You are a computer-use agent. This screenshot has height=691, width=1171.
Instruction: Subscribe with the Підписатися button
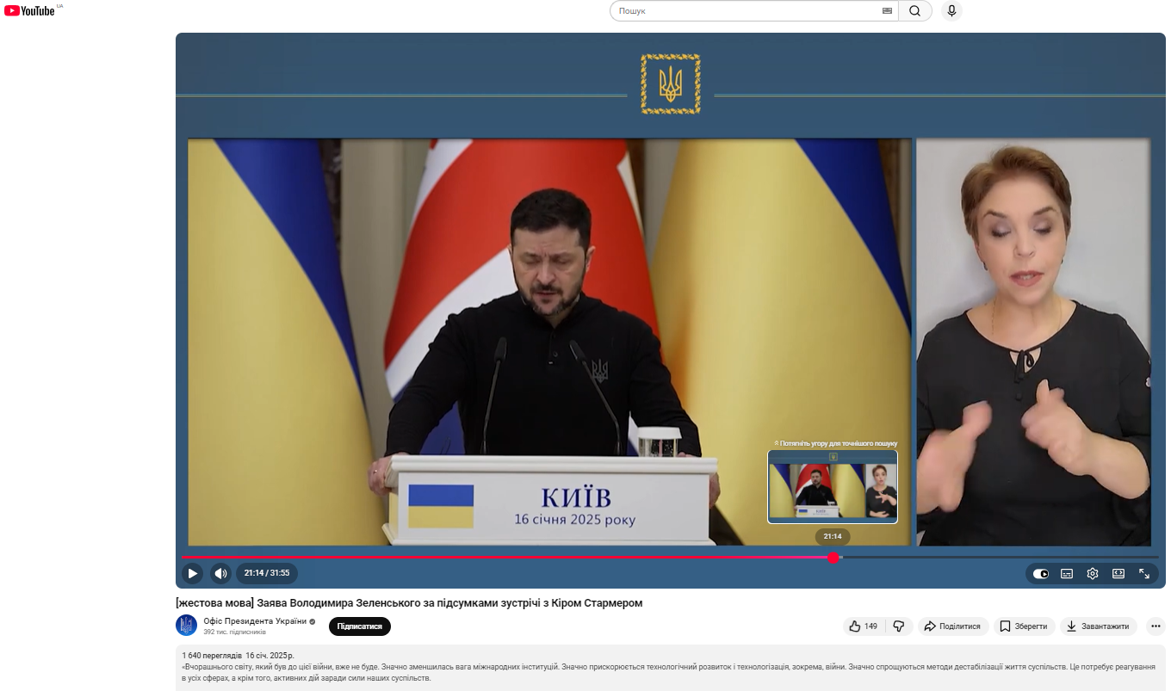(x=360, y=626)
